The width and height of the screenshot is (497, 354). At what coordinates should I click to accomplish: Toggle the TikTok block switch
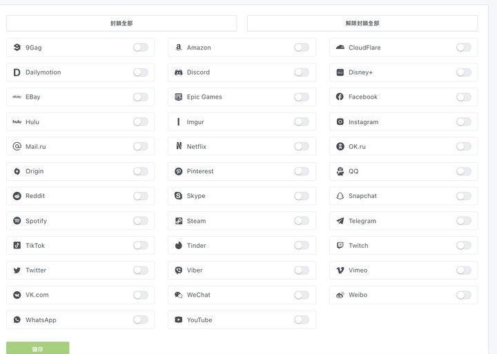click(x=140, y=245)
